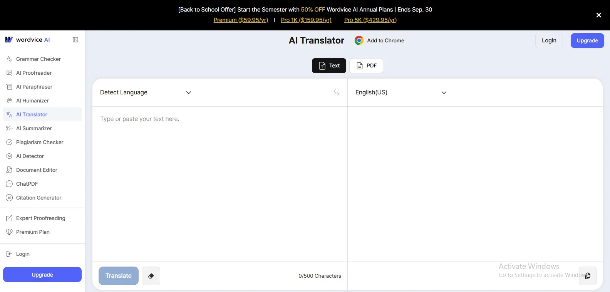Open AI Detector from the sidebar
610x292 pixels.
pos(42,156)
